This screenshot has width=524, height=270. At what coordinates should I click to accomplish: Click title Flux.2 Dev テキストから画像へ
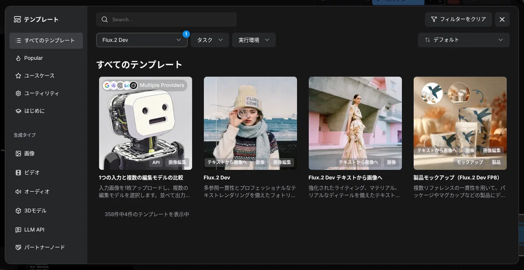pos(345,178)
